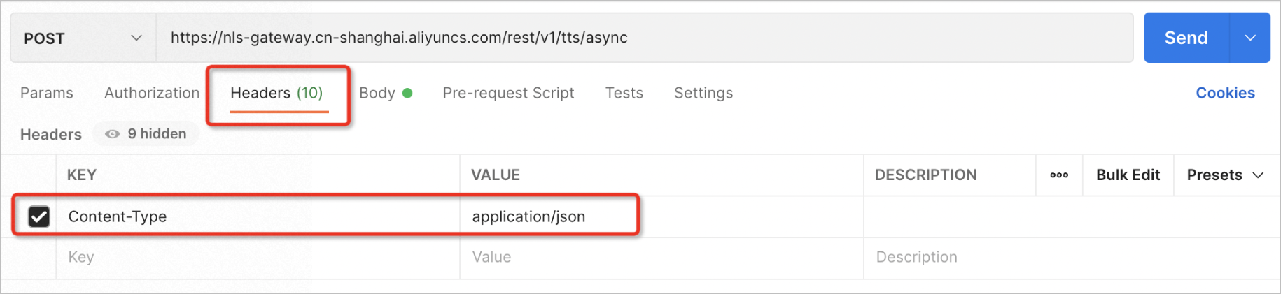This screenshot has height=294, width=1281.
Task: Switch to the Params tab
Action: point(47,93)
